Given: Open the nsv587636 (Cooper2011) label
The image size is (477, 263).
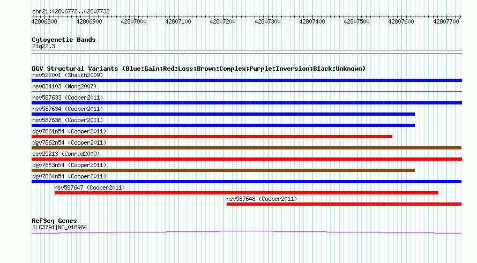Looking at the screenshot, I should point(68,120).
